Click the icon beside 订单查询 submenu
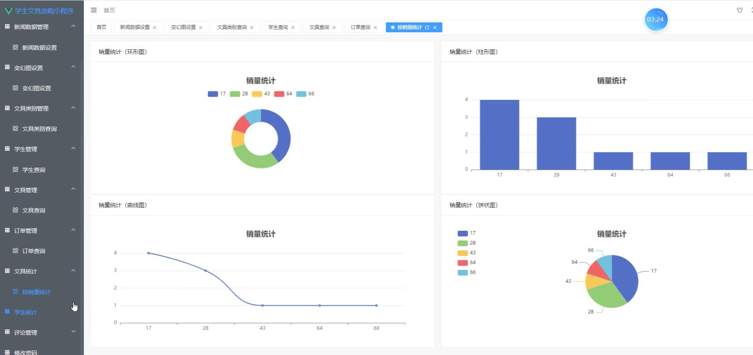Image resolution: width=753 pixels, height=355 pixels. pos(15,251)
